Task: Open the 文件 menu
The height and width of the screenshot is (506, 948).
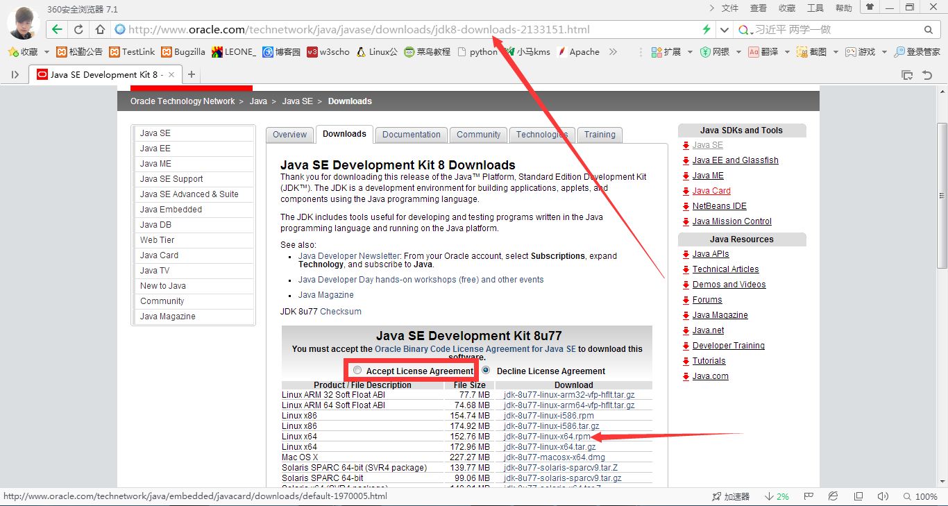Action: (730, 8)
